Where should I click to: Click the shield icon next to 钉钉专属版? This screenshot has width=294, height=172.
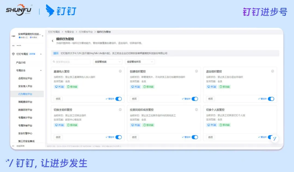tap(13, 54)
